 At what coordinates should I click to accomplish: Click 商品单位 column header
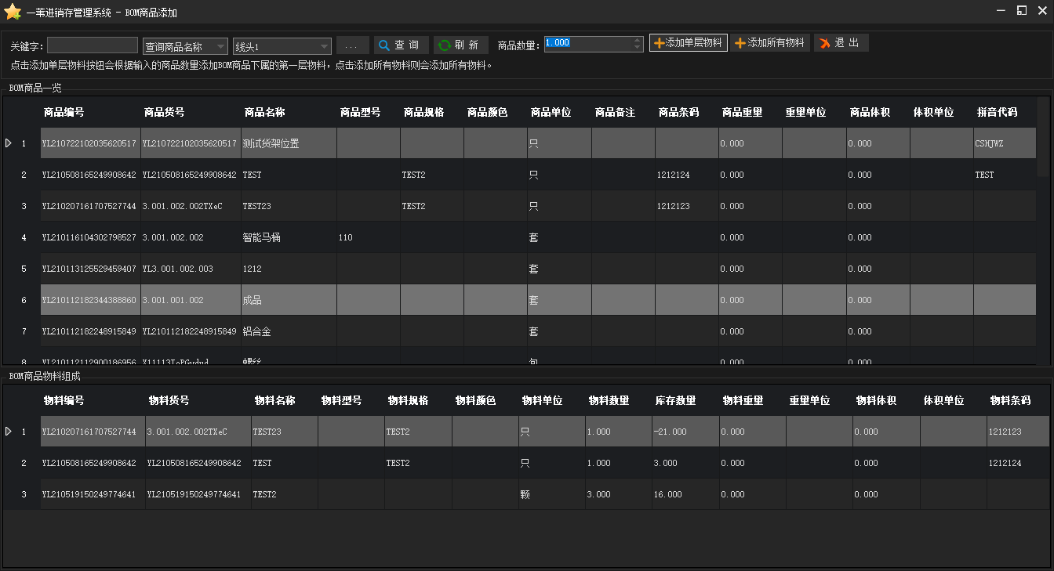point(551,112)
